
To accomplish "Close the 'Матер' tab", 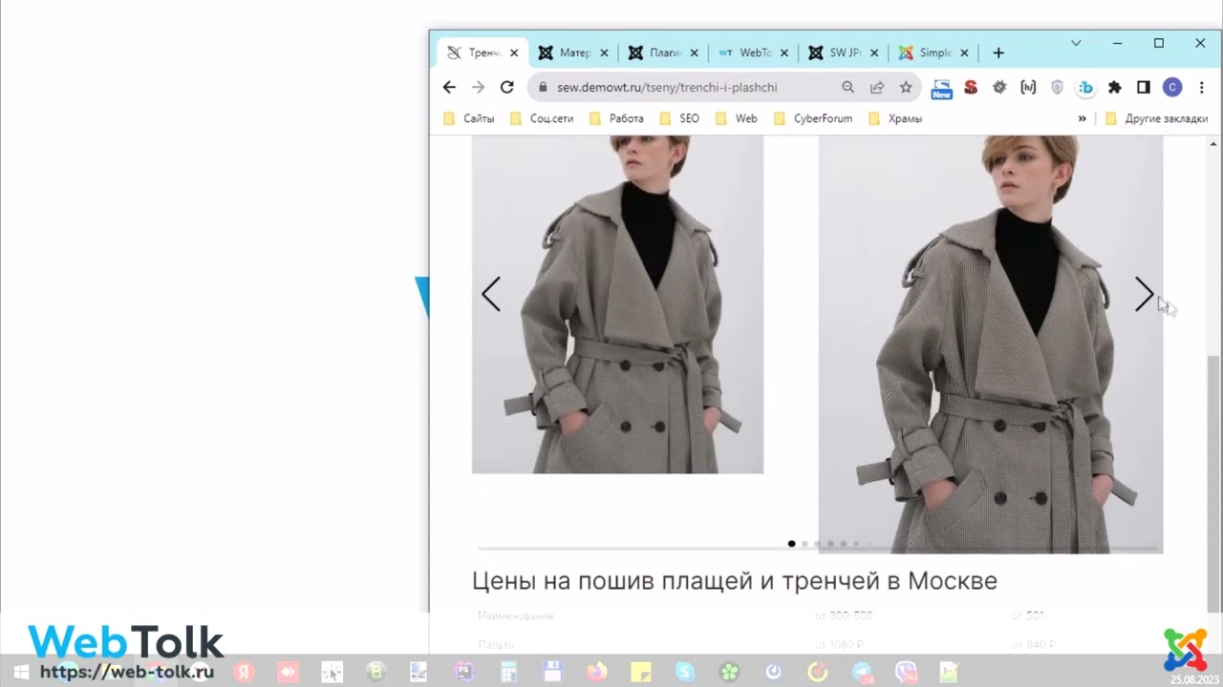I will 604,52.
